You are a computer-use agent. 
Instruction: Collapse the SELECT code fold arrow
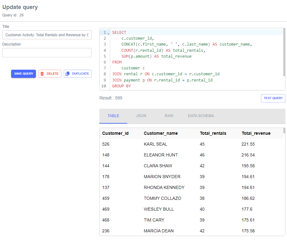[x=108, y=33]
